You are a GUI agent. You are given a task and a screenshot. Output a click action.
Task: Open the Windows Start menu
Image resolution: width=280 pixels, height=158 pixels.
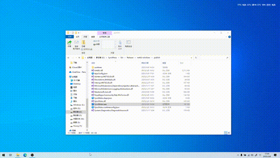tap(3, 155)
